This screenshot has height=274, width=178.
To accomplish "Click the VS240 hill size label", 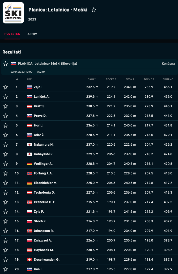I will pyautogui.click(x=41, y=72).
